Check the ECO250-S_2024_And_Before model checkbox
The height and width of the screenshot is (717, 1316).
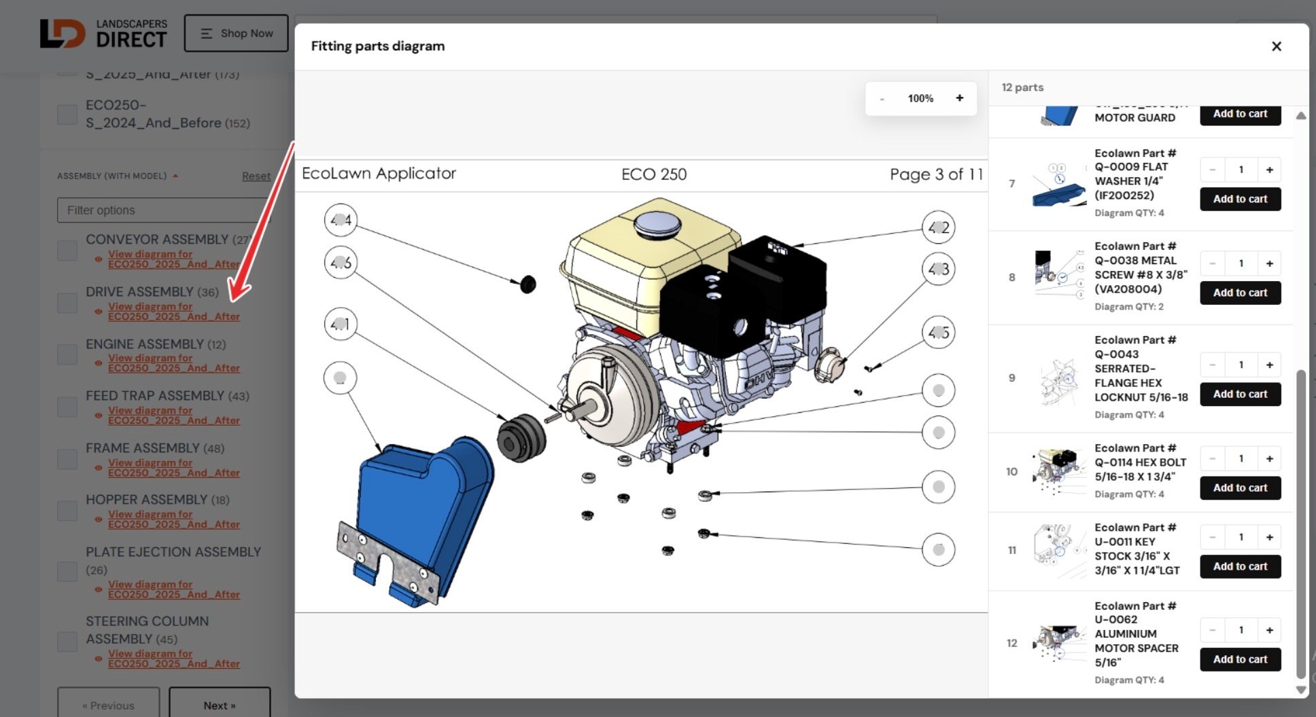(x=67, y=114)
